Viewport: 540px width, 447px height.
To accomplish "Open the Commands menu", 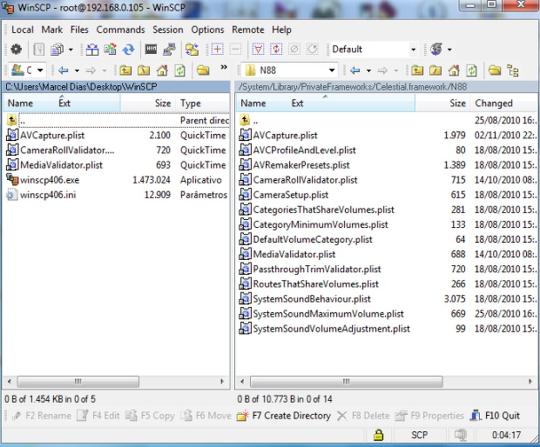I will tap(121, 30).
